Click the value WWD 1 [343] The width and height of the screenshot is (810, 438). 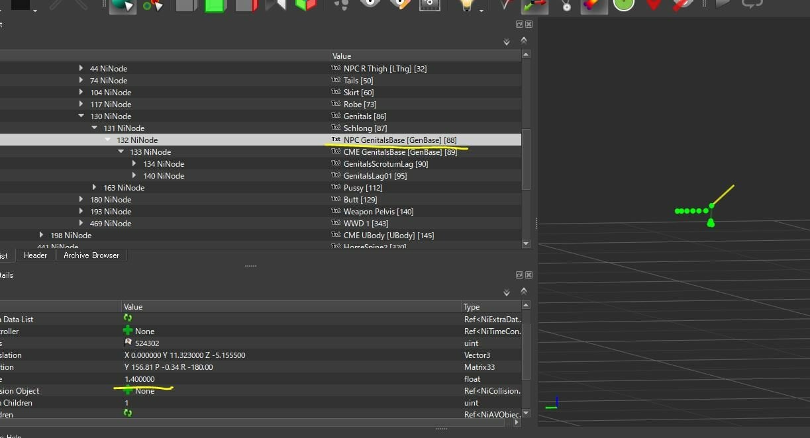coord(366,224)
